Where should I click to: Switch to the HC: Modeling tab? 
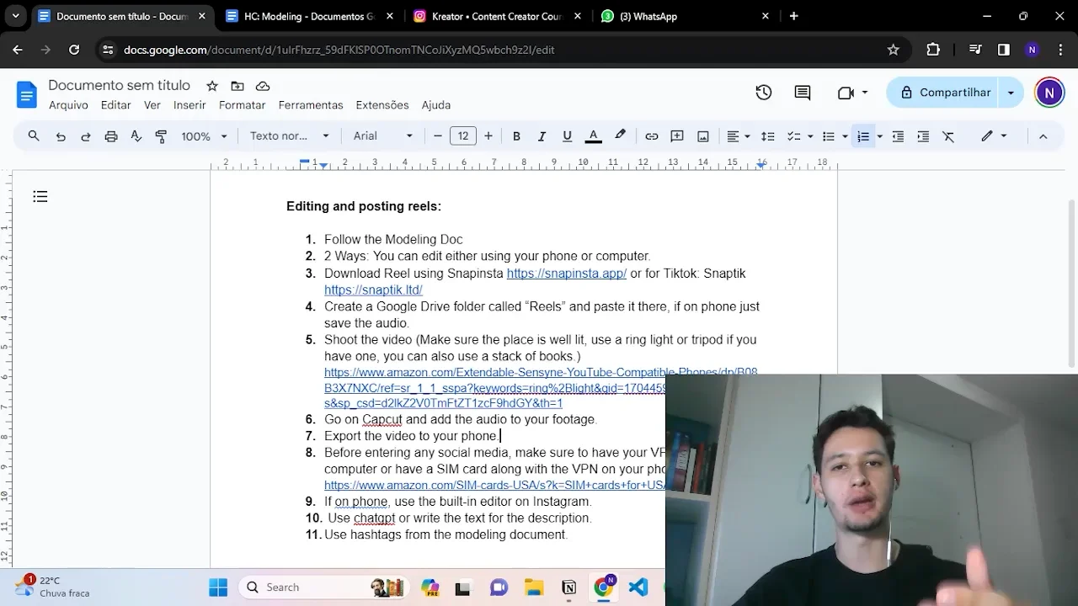click(x=308, y=16)
